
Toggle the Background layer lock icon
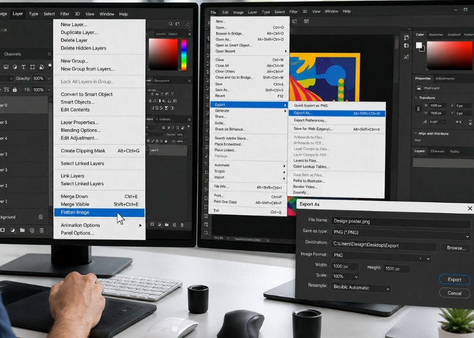[40, 216]
